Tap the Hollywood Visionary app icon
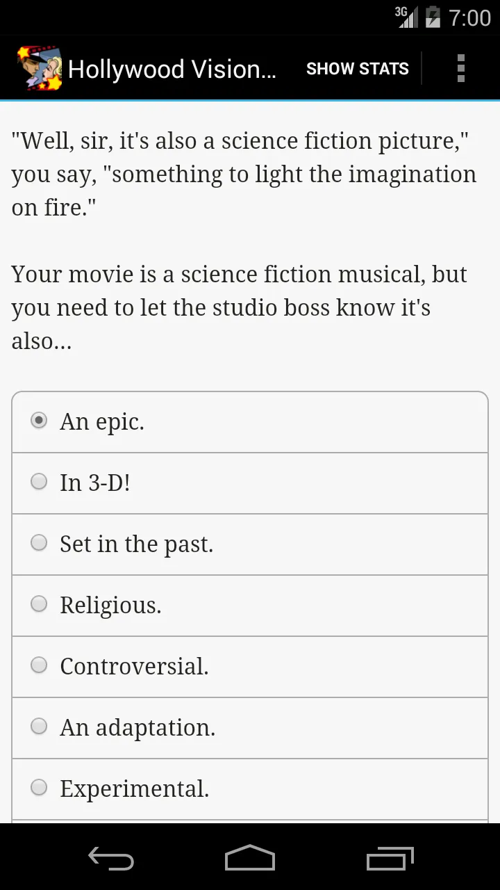The image size is (500, 890). (40, 68)
